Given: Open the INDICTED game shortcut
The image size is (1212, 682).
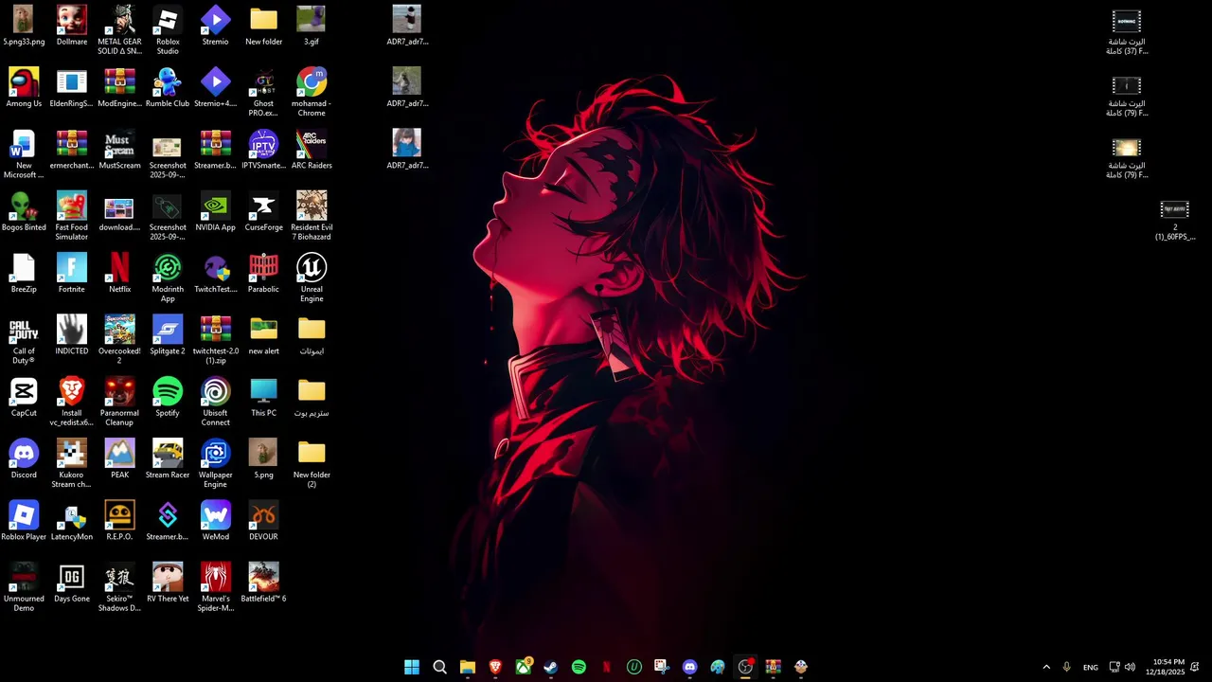Looking at the screenshot, I should (72, 335).
